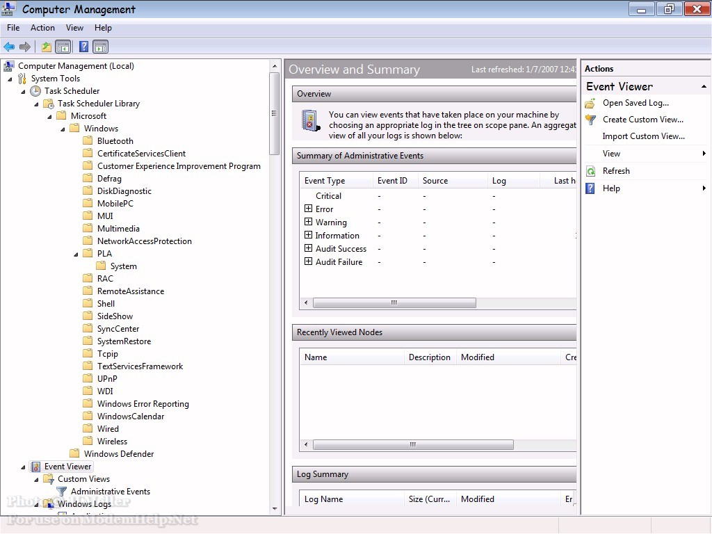The width and height of the screenshot is (712, 534).
Task: Collapse the Event Viewer tree node
Action: click(x=23, y=467)
